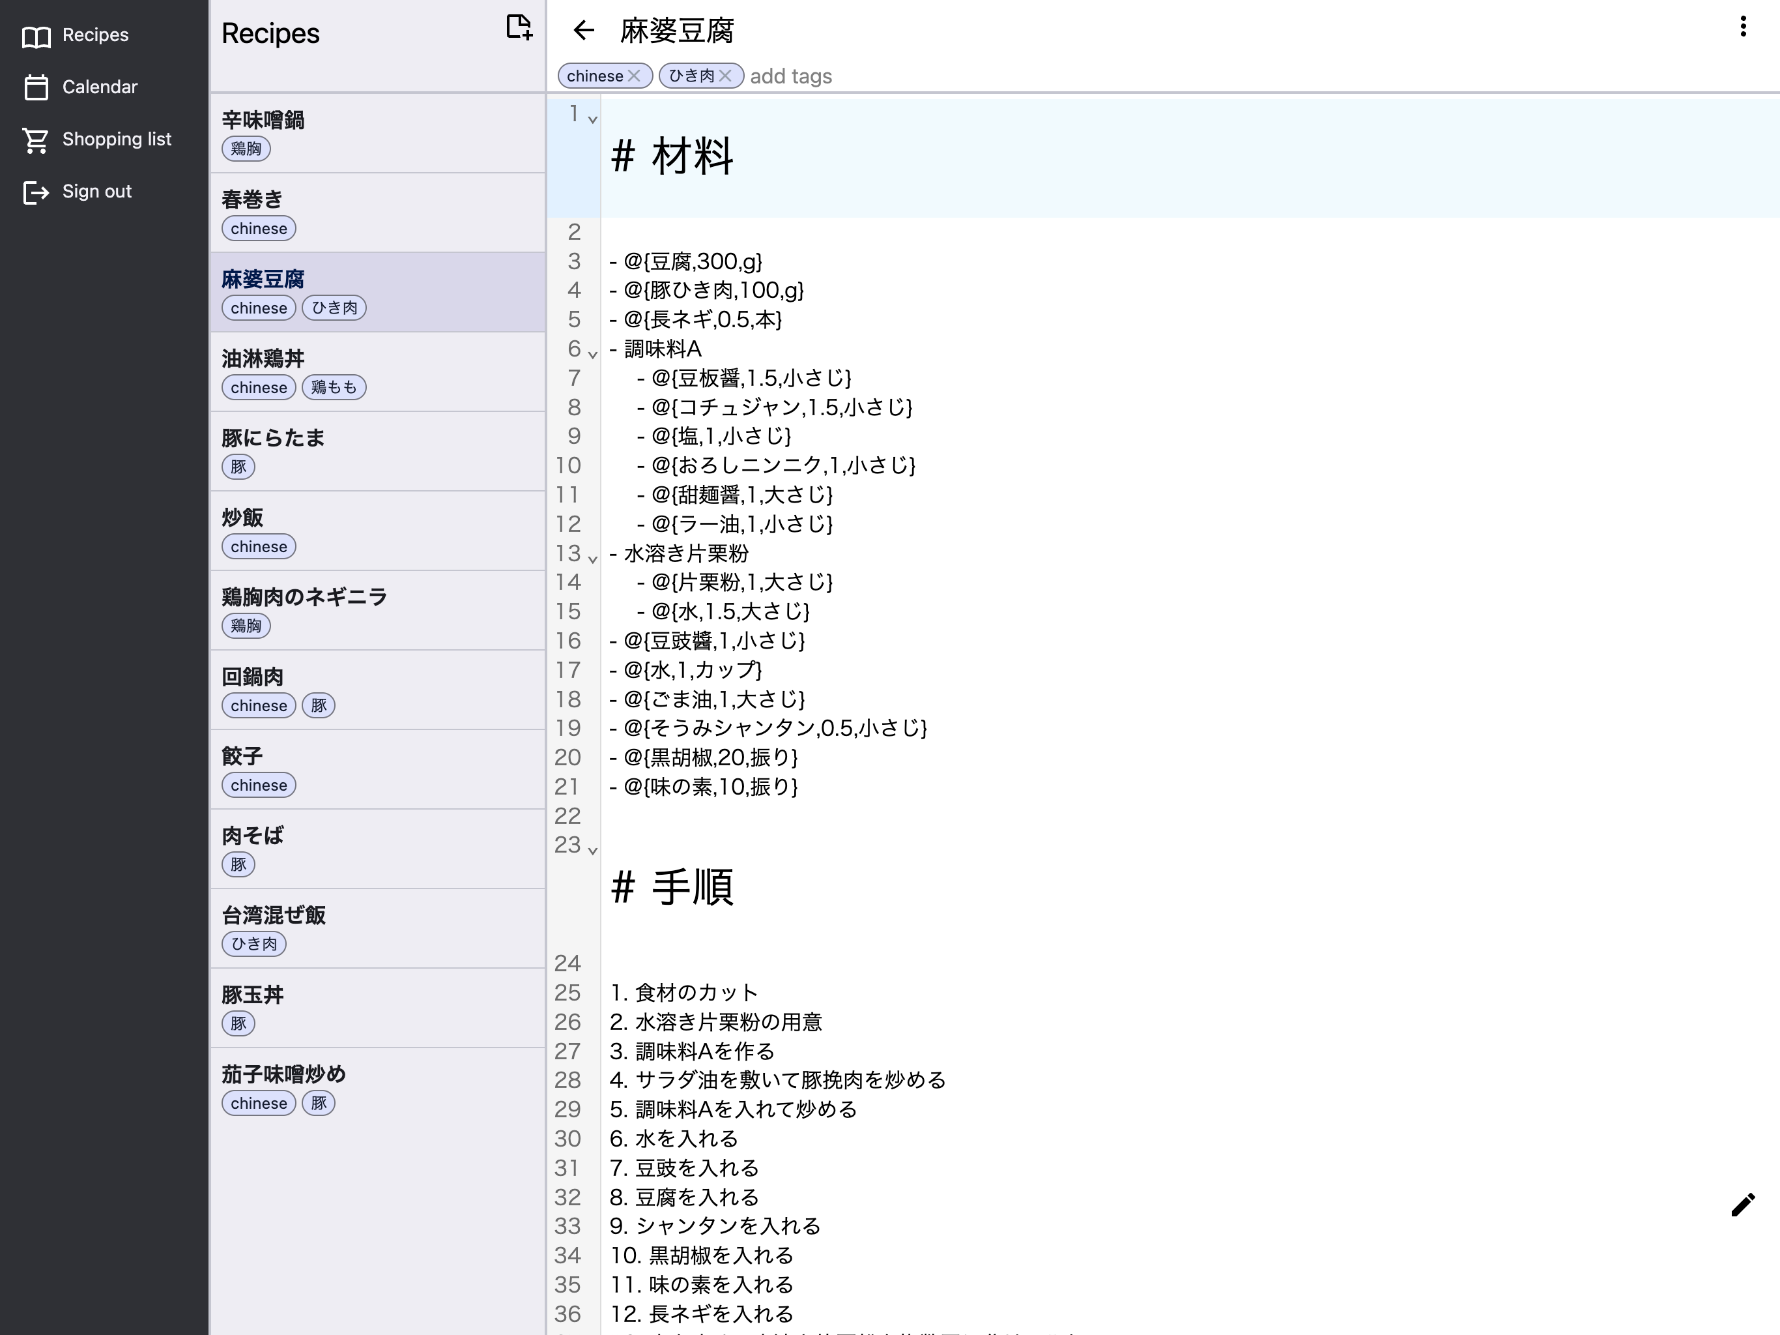Click line @{片栗粉,1,大さじ}

735,581
